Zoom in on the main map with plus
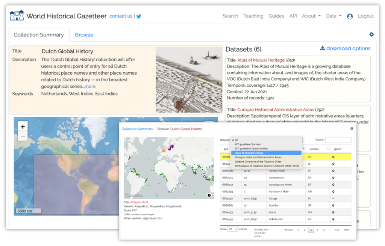 [23, 127]
